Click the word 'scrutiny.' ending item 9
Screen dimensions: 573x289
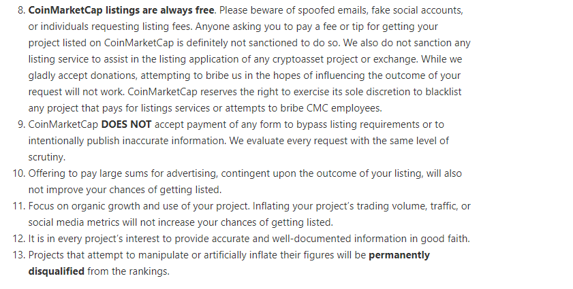pos(47,157)
